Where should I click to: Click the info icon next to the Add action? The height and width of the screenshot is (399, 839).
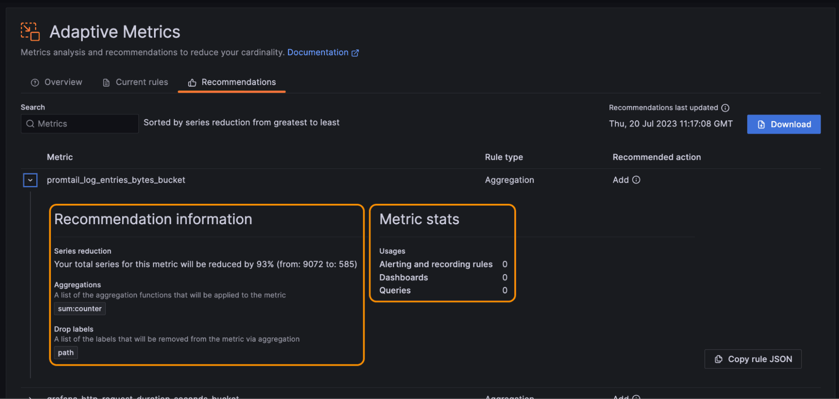tap(637, 180)
